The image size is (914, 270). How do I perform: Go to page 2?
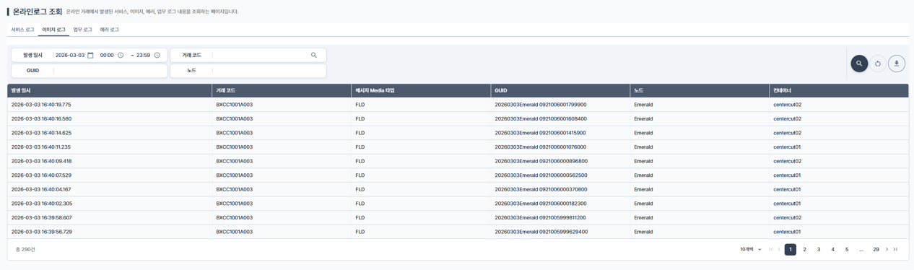pyautogui.click(x=805, y=250)
